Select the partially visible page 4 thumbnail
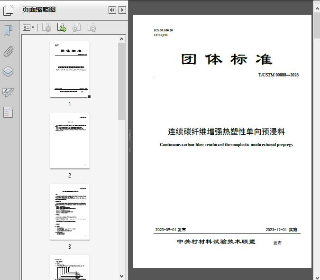Image resolution: width=320 pixels, height=280 pixels. coord(70,267)
